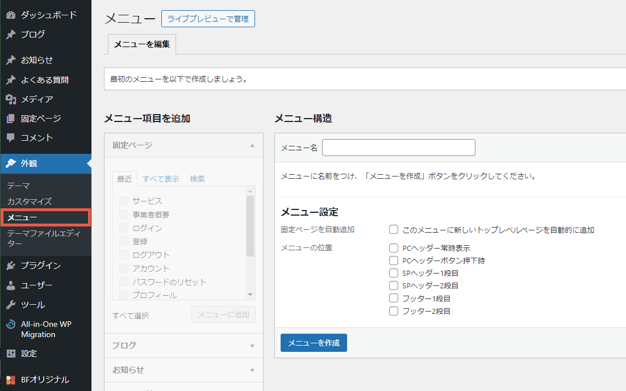626x391 pixels.
Task: Select the フッター2段目 checkbox
Action: click(x=394, y=311)
